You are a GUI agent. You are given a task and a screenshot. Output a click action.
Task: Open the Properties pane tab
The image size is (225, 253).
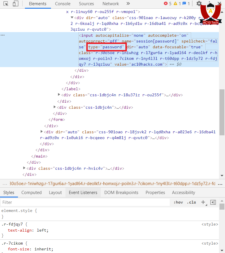(155, 193)
